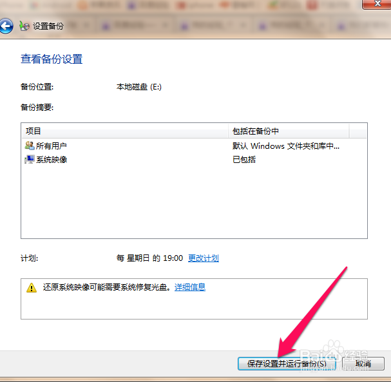Screen dimensions: 391x382
Task: Click the 系统映像 computer icon
Action: click(30, 159)
